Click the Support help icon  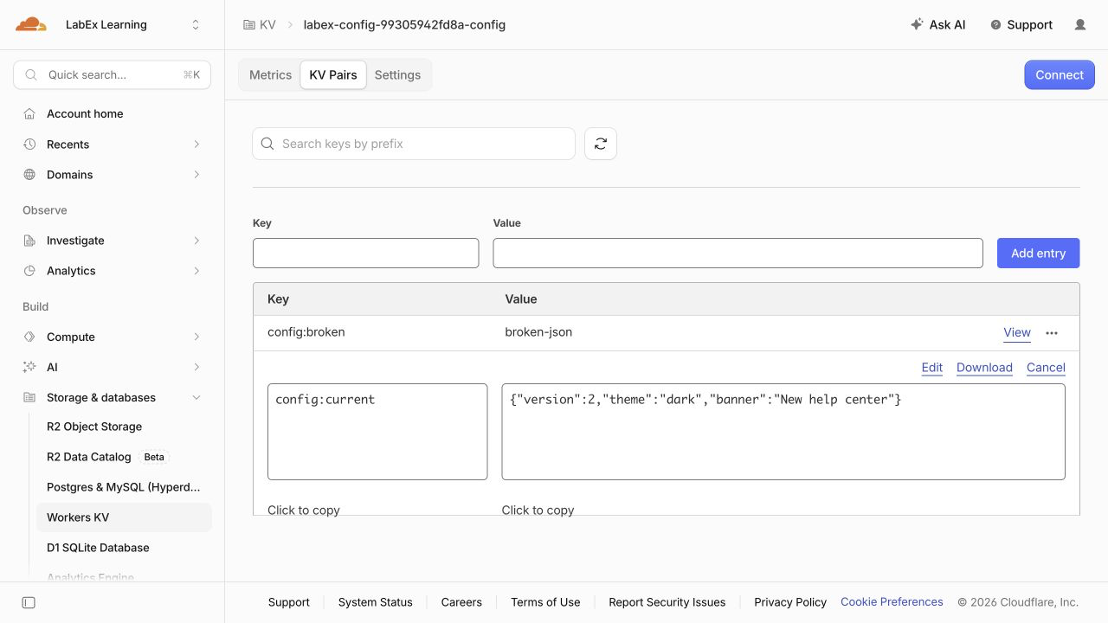[995, 25]
